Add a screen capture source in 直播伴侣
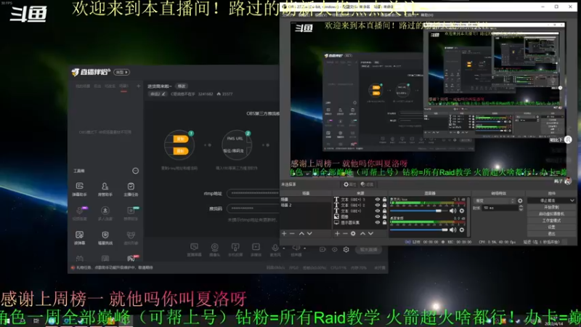 click(194, 249)
